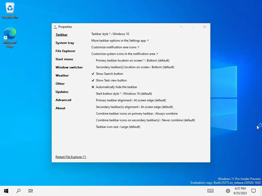Toggle Show Task view button option
The width and height of the screenshot is (262, 196).
coord(109,80)
